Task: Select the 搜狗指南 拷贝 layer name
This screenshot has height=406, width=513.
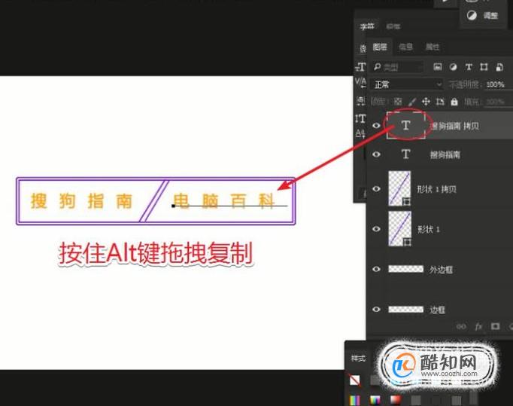Action: point(455,126)
